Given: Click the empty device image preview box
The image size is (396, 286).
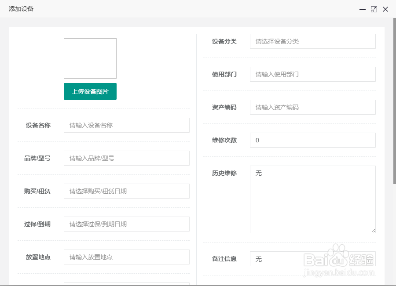Looking at the screenshot, I should [90, 58].
